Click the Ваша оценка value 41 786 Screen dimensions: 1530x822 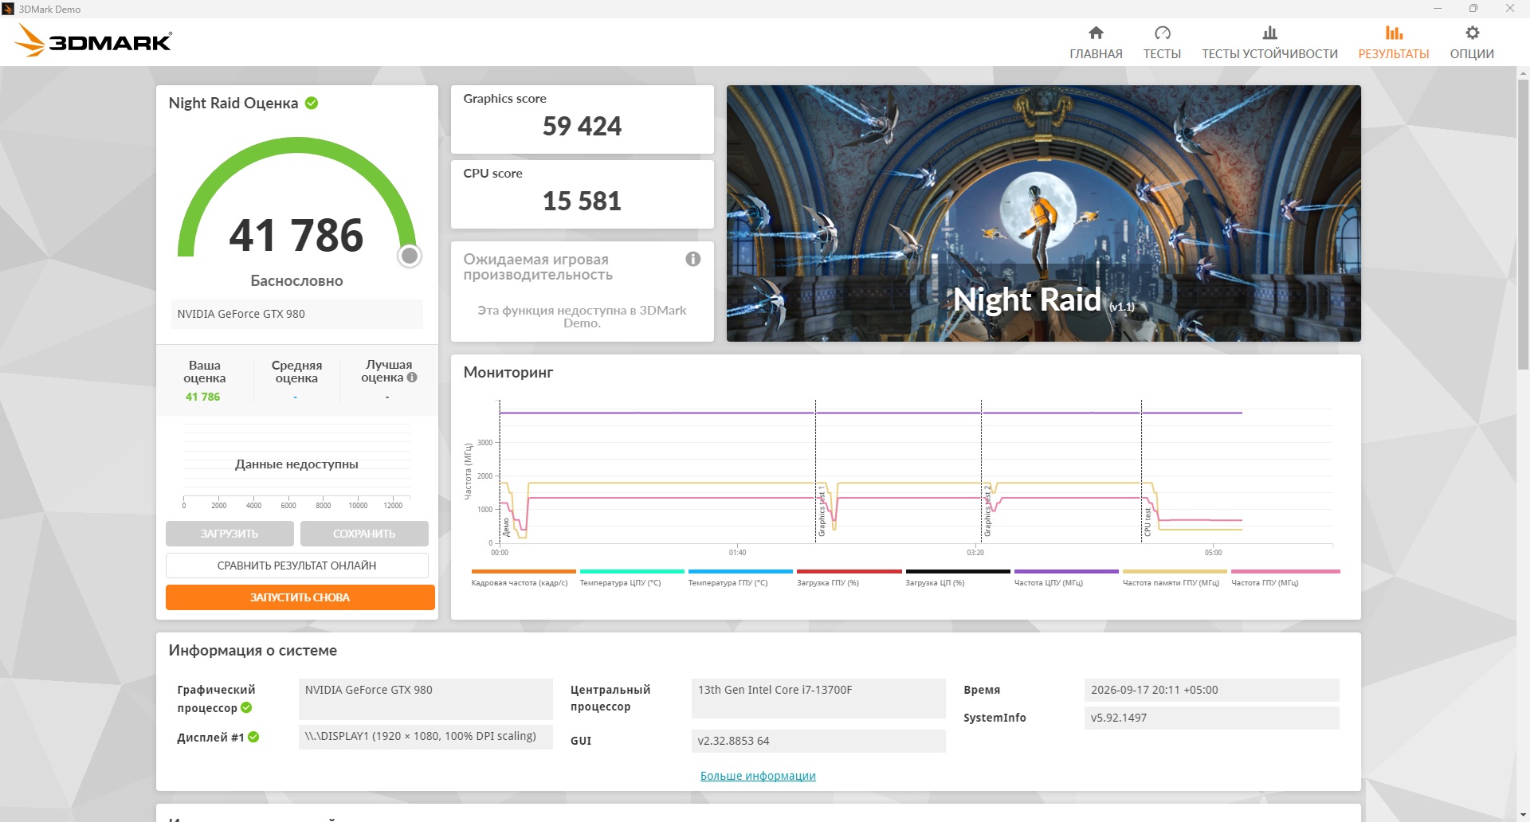point(202,397)
